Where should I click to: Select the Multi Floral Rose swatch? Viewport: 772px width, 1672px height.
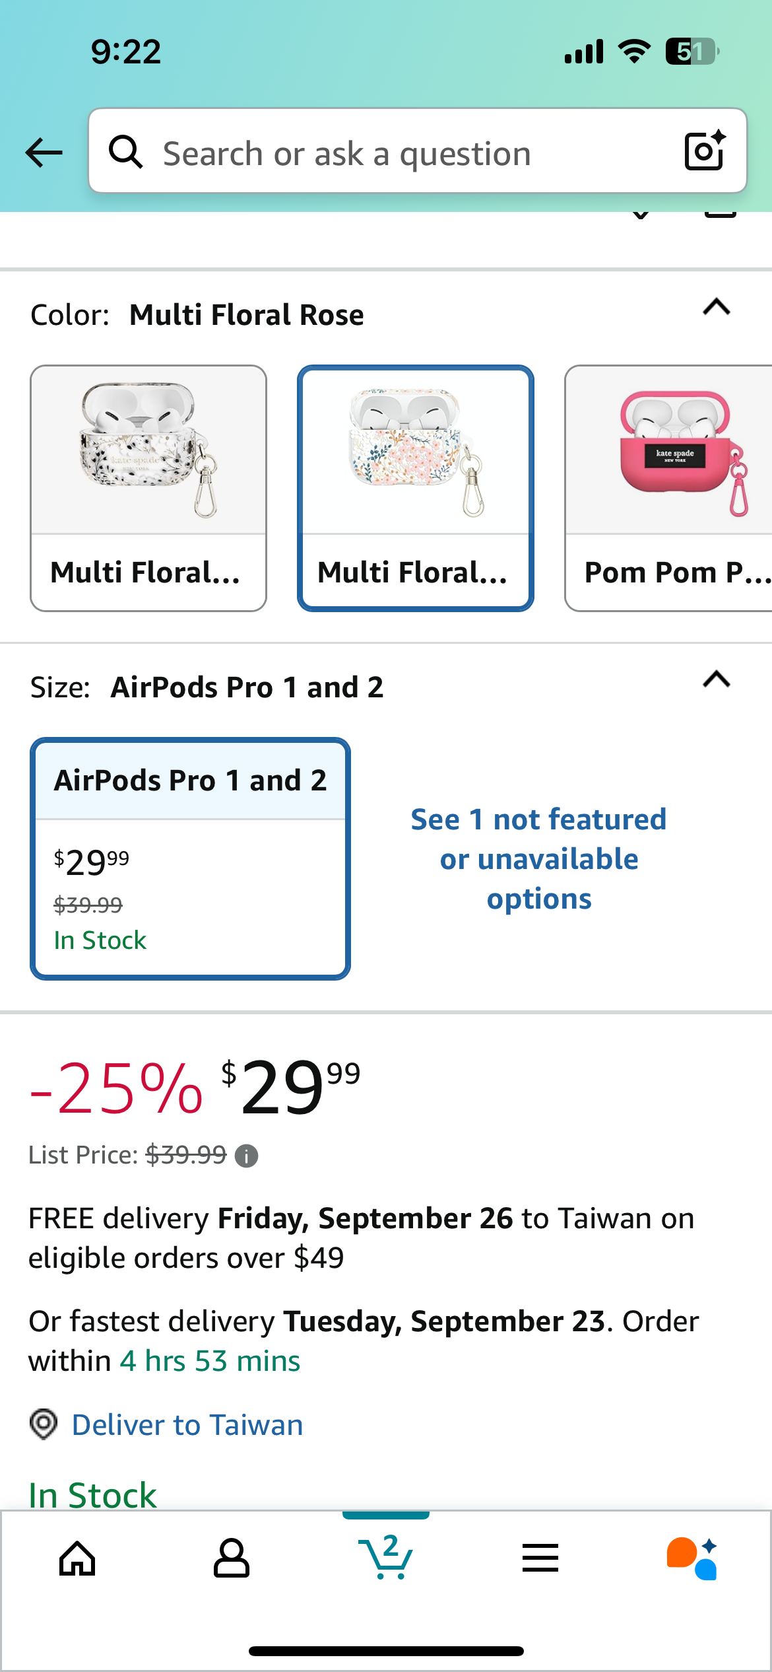tap(415, 488)
